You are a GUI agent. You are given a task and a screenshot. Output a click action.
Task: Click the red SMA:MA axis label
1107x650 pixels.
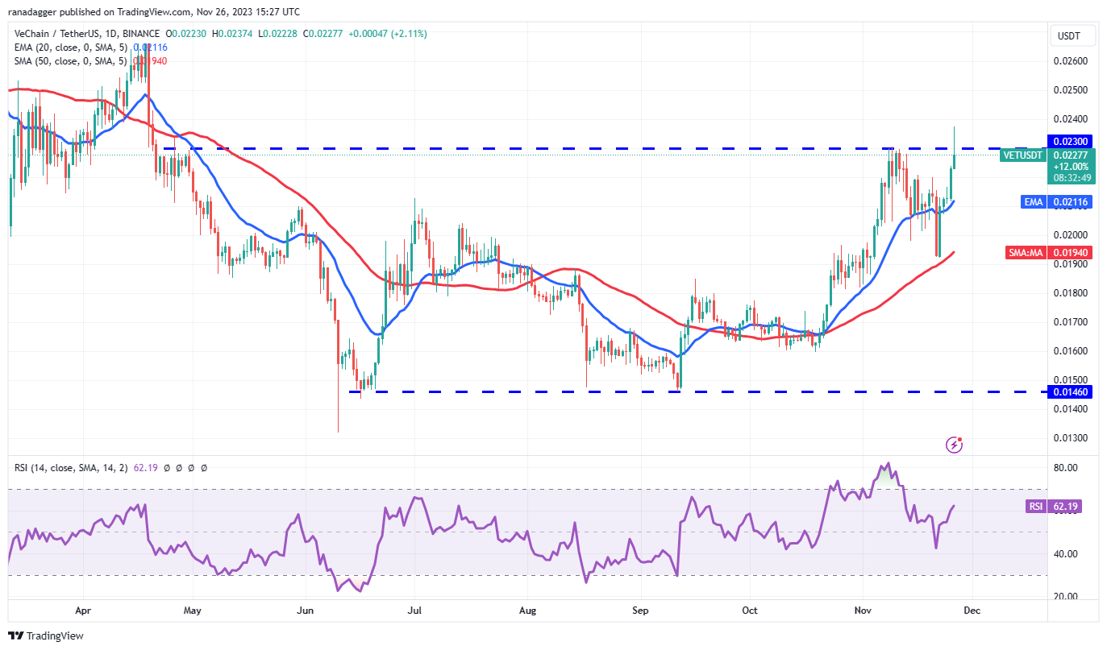point(1027,252)
